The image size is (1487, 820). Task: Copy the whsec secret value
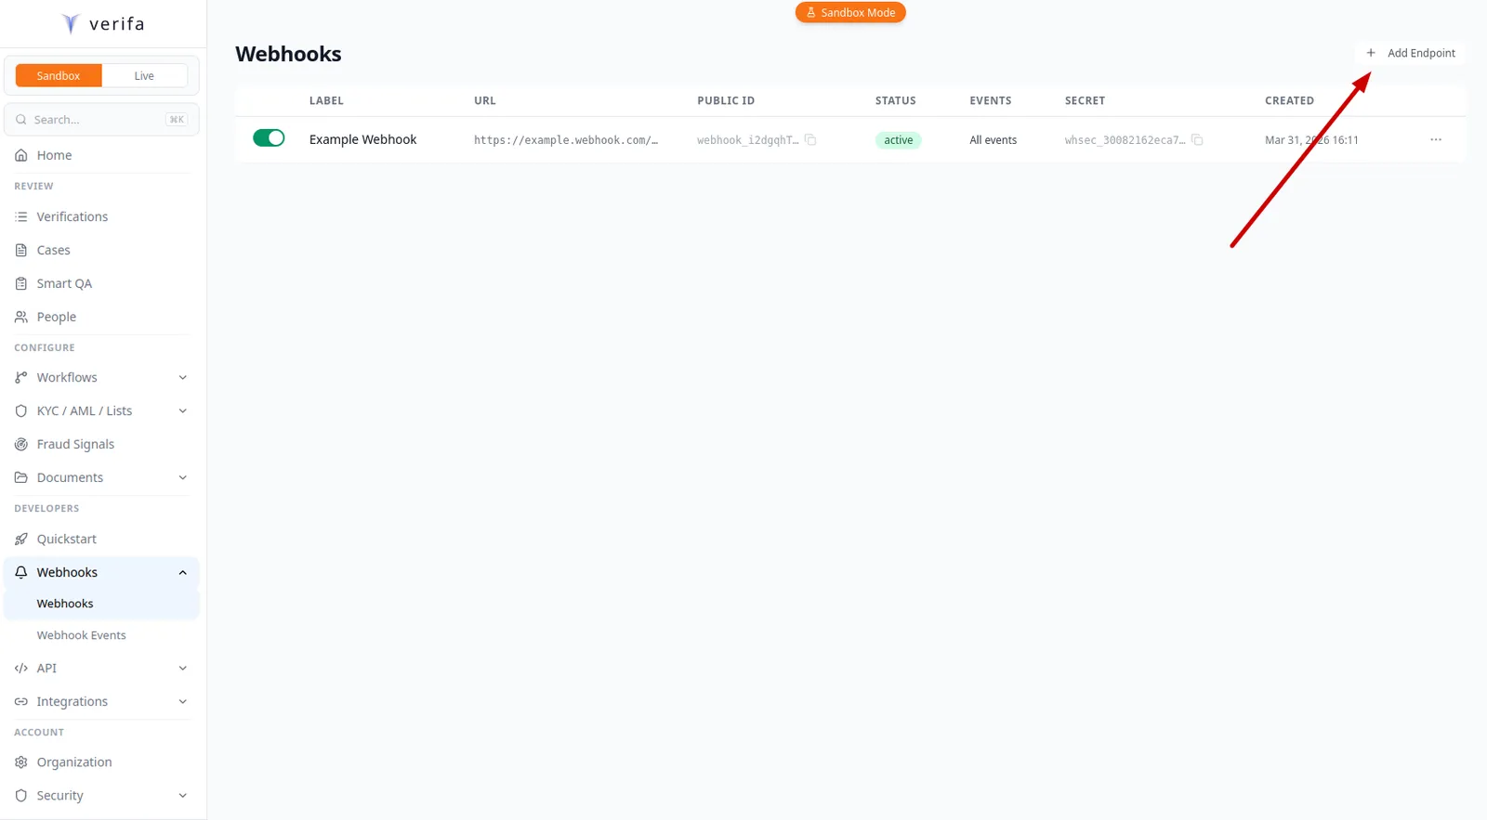(1197, 139)
